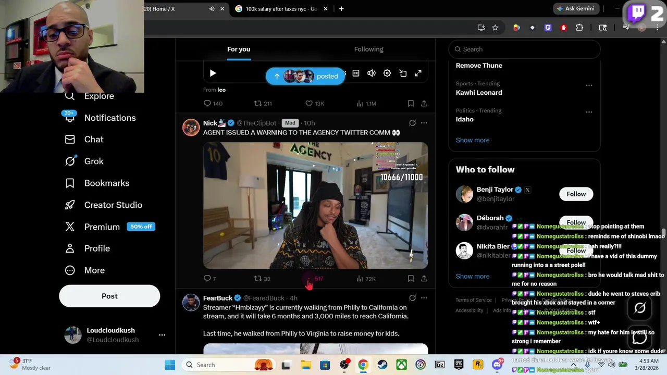
Task: Share the TheClipBot AGENCY post
Action: click(424, 279)
